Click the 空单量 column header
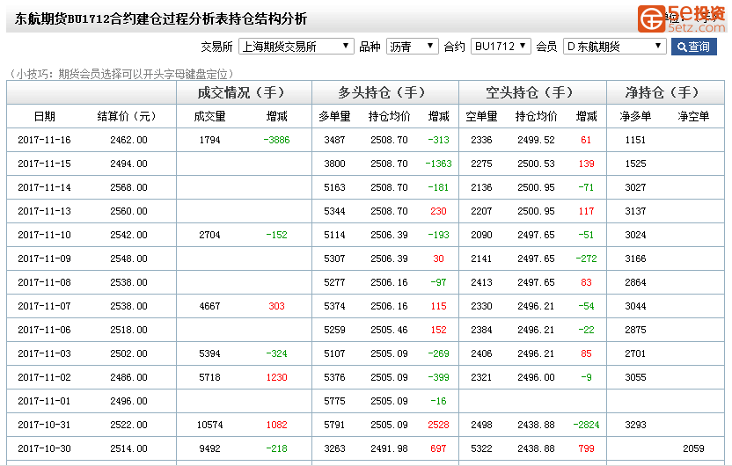The width and height of the screenshot is (732, 466). 481,117
